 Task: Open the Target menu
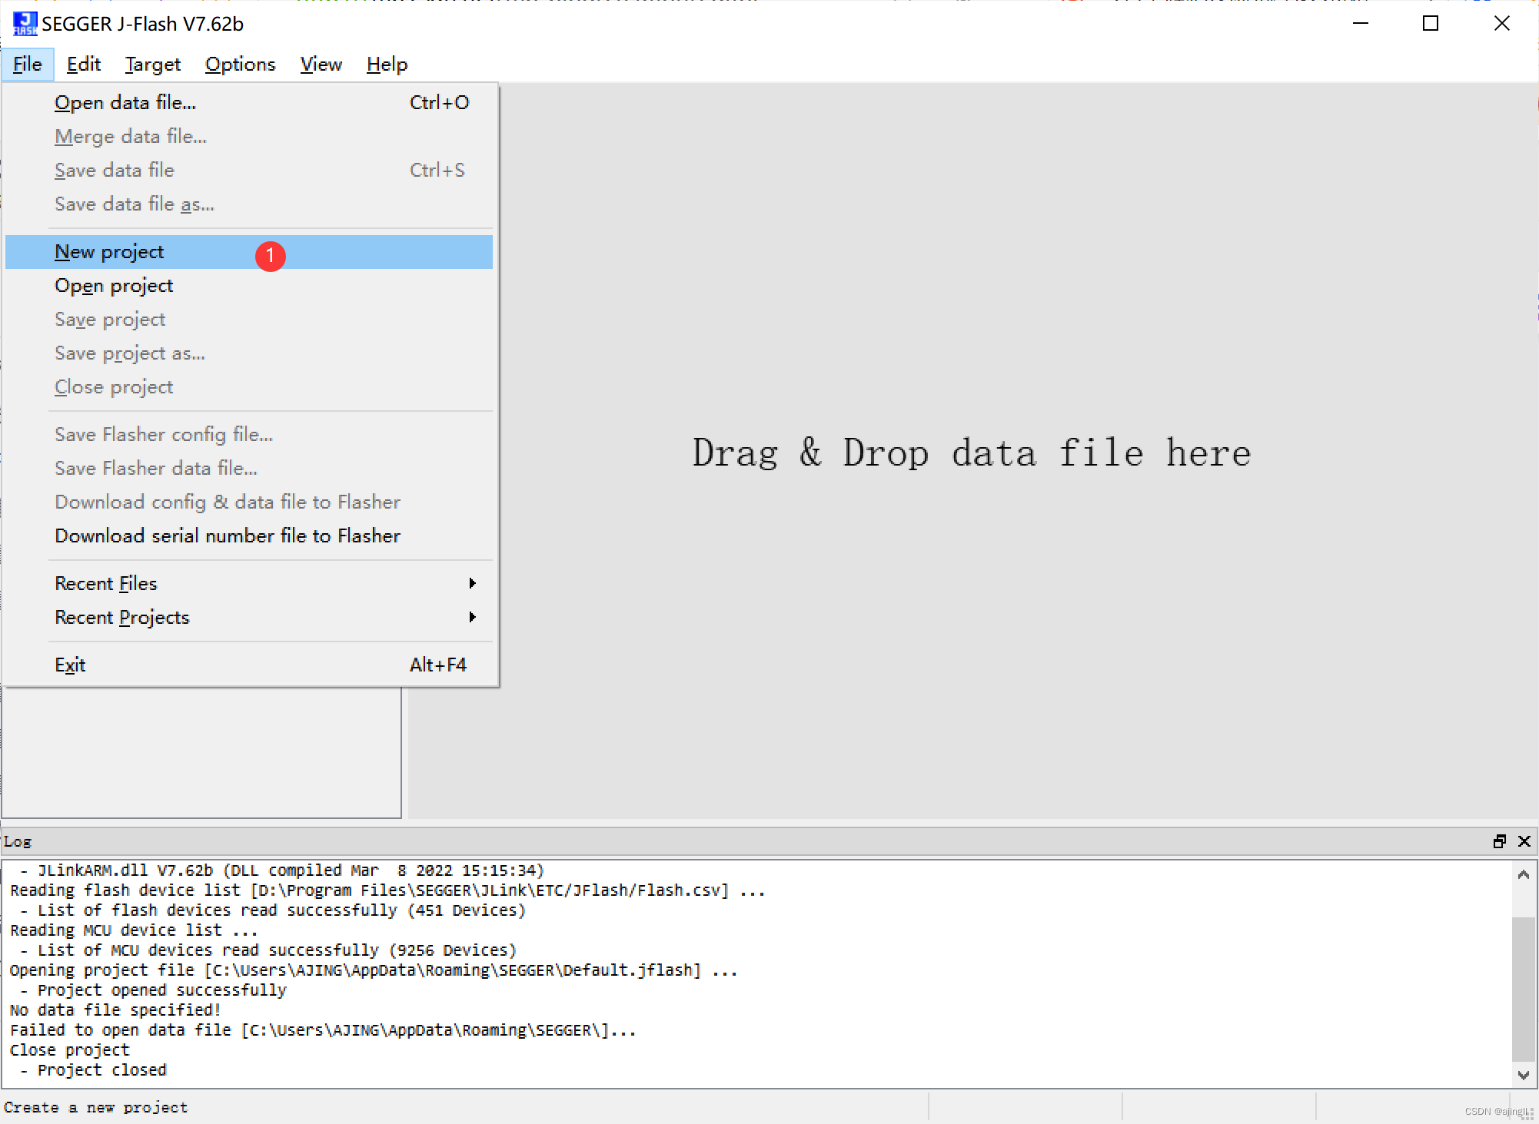[x=152, y=65]
